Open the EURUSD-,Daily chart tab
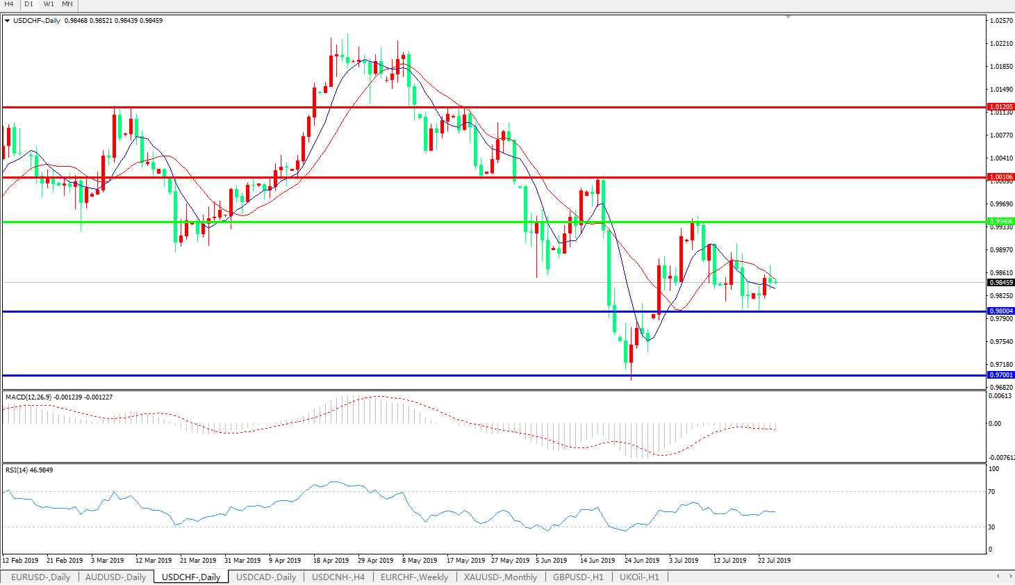The image size is (1015, 585). [x=40, y=577]
